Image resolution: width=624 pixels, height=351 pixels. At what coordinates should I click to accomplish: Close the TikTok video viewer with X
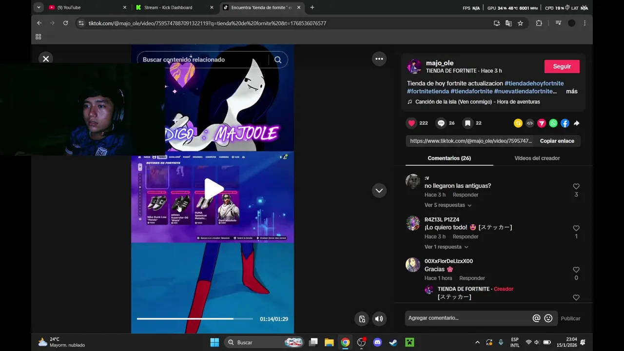point(46,59)
